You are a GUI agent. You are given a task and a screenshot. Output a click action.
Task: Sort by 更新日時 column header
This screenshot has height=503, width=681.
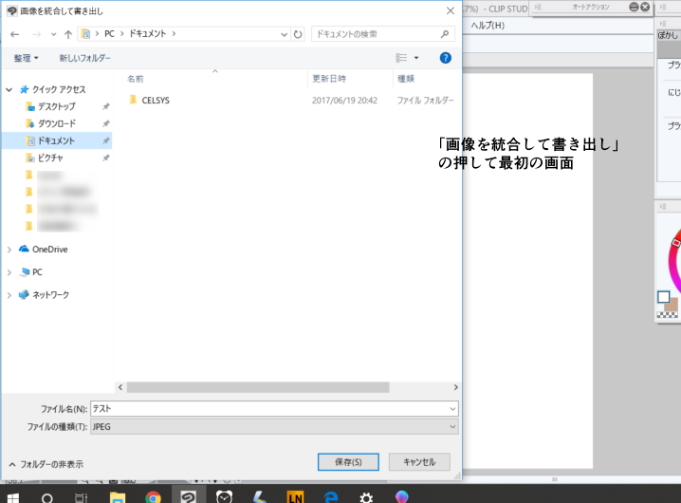click(329, 79)
